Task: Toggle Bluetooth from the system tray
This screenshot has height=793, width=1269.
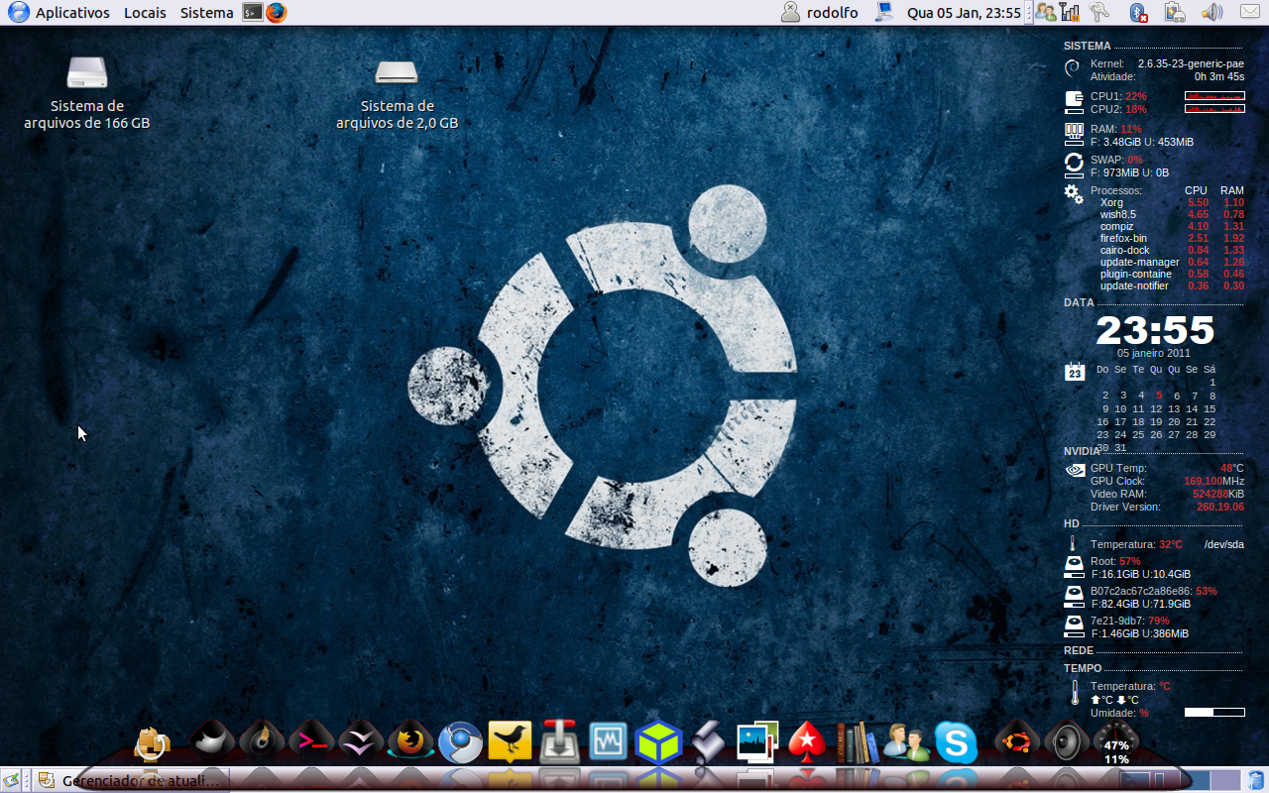Action: (1138, 12)
